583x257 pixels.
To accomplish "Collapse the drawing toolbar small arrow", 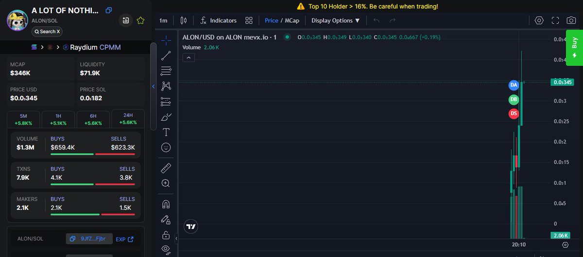I will [176, 239].
